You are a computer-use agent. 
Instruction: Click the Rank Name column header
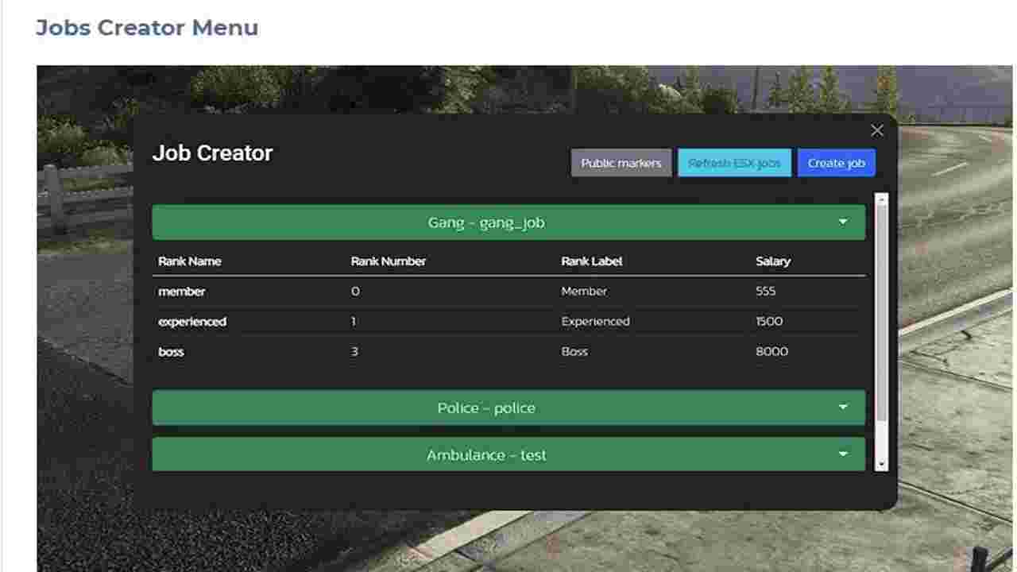tap(190, 261)
